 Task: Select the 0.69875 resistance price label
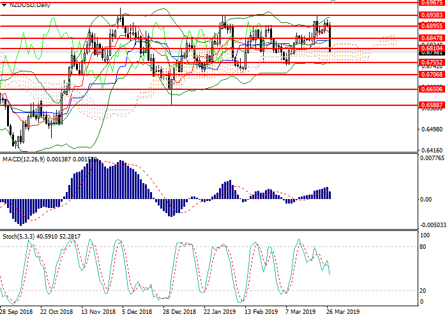pos(430,3)
